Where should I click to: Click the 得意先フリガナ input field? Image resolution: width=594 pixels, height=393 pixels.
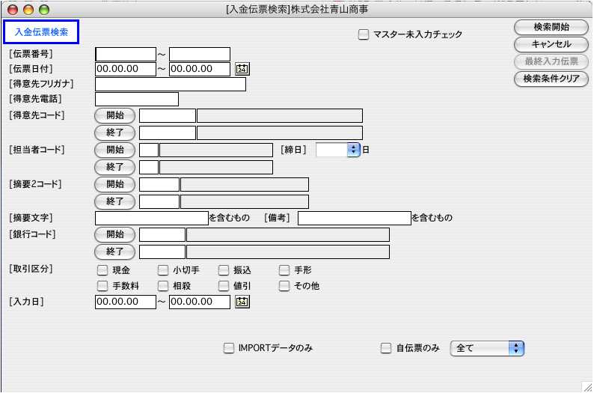tap(171, 84)
